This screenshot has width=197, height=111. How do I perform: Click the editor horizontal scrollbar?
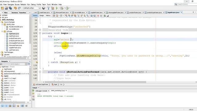(x=95, y=82)
